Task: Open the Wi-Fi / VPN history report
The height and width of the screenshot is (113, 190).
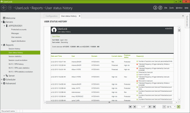Action: [16, 64]
